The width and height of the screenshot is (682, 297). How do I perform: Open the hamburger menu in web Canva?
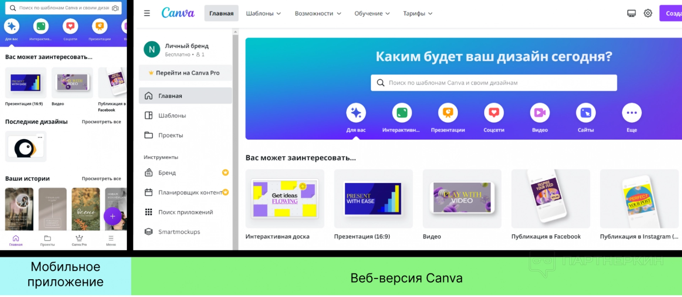click(147, 13)
